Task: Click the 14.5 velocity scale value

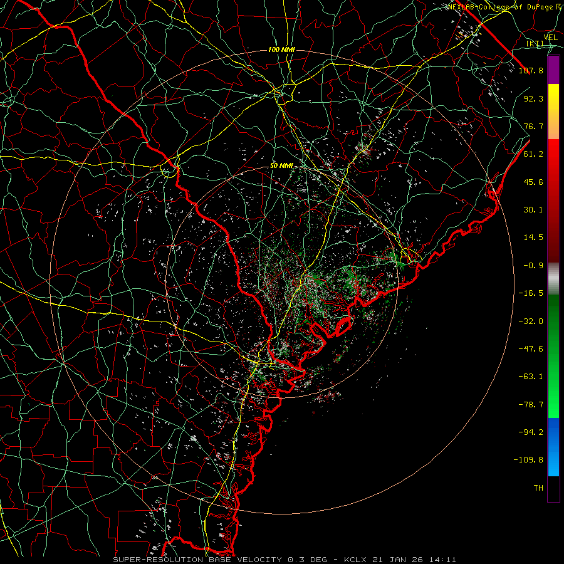Action: pos(533,238)
